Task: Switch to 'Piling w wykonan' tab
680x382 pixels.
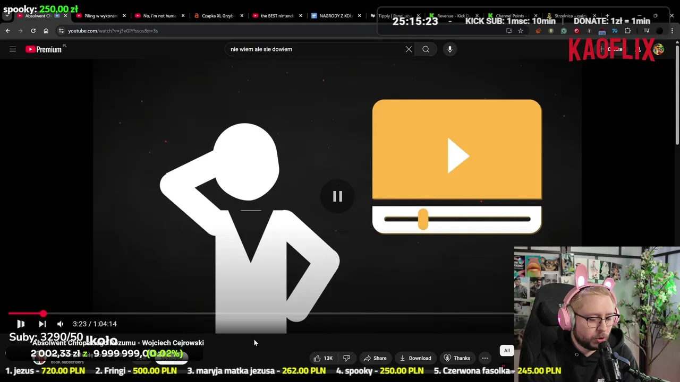Action: point(101,16)
